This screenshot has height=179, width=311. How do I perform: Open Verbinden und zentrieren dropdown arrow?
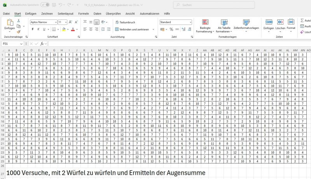[153, 29]
